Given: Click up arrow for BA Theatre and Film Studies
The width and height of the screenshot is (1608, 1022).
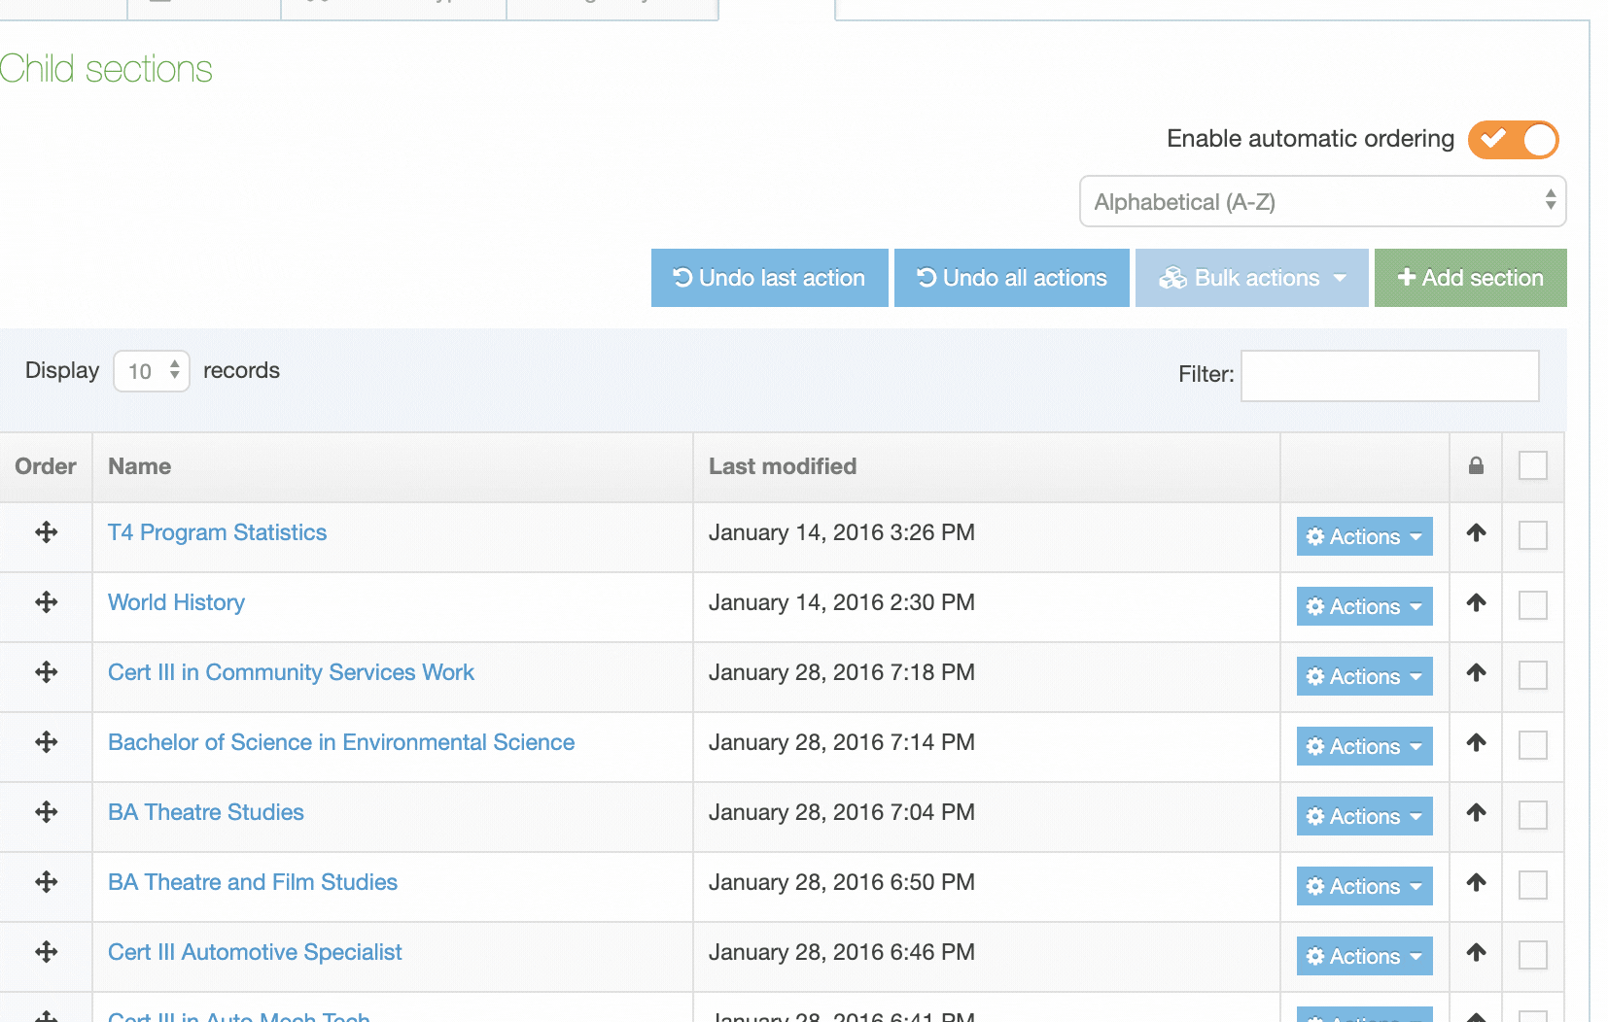Looking at the screenshot, I should point(1476,882).
